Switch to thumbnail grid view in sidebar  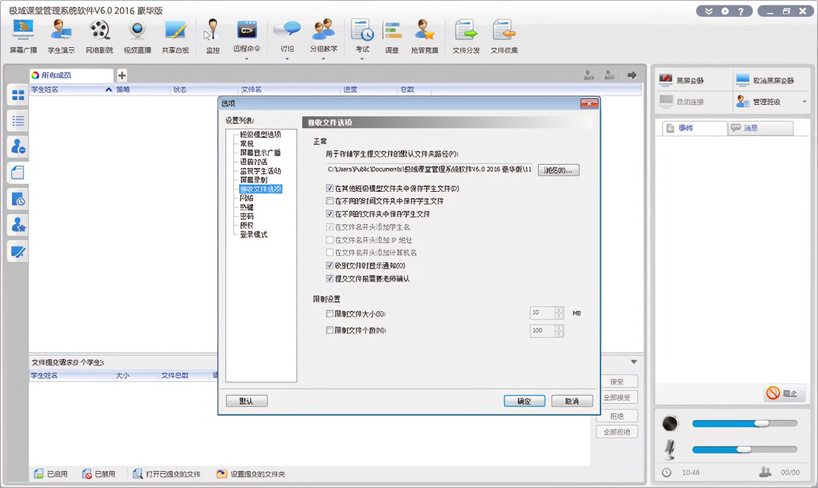18,95
